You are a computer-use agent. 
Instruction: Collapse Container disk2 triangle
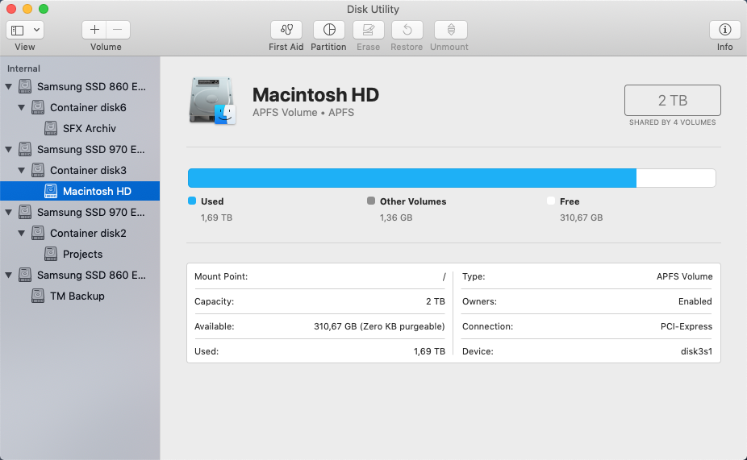(22, 233)
